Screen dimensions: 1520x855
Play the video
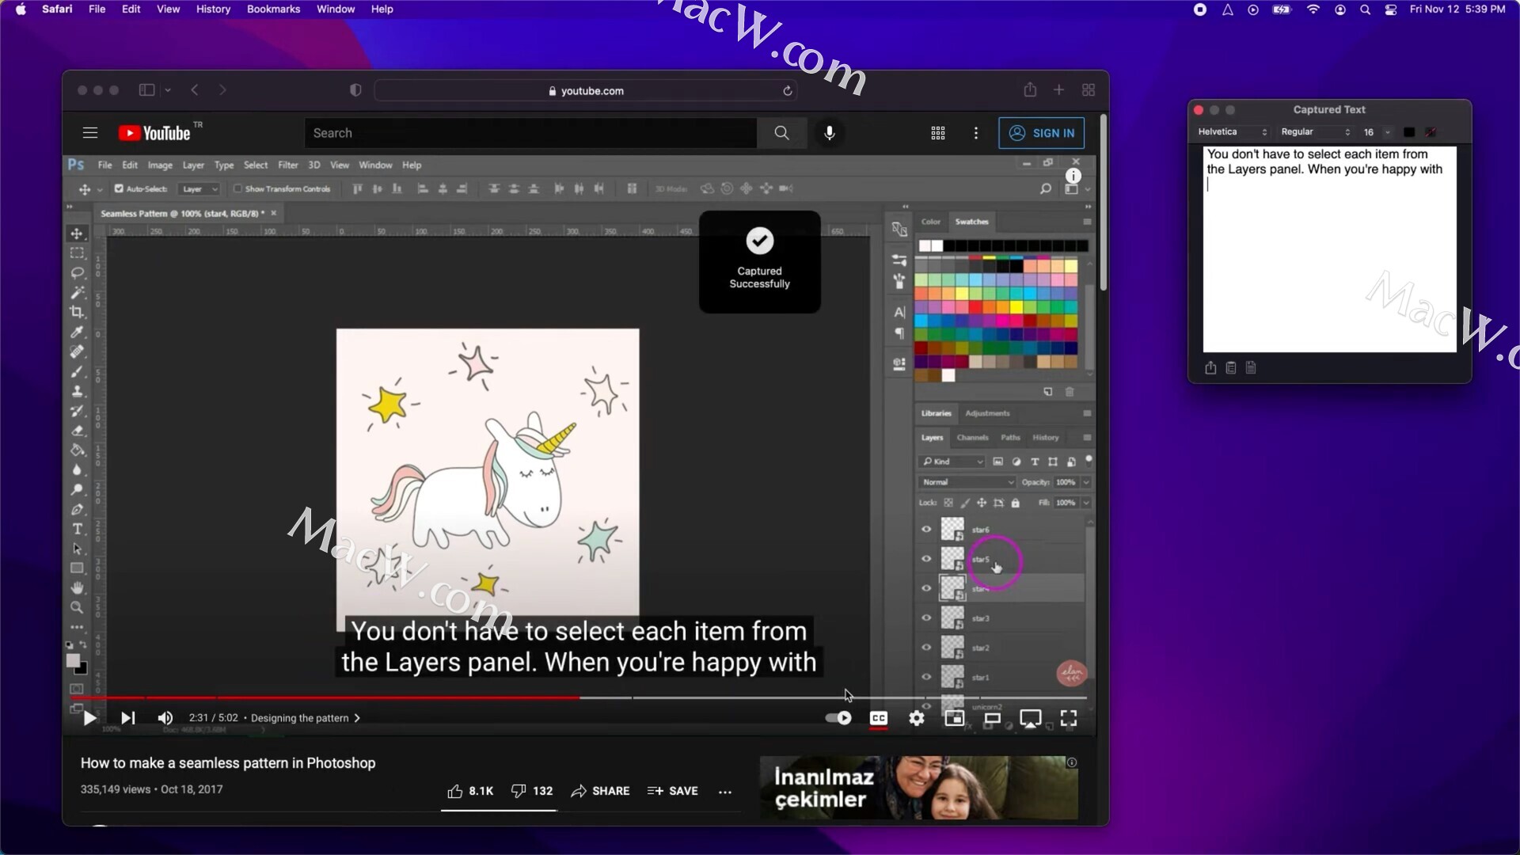pos(89,718)
